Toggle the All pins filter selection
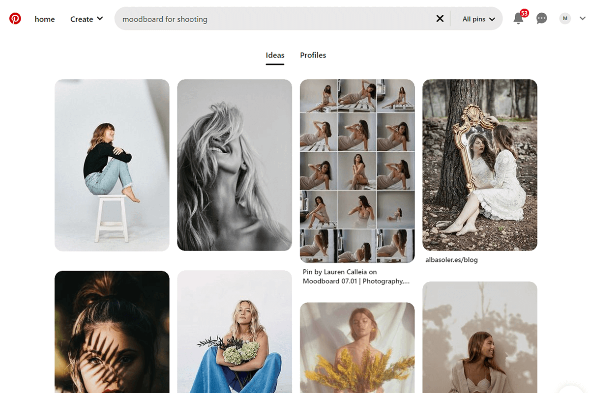The image size is (590, 393). 473,19
